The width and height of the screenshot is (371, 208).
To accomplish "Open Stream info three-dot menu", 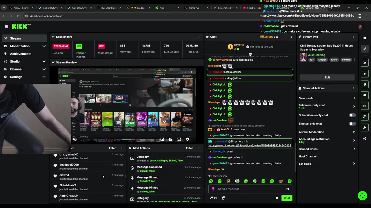I will pos(353,37).
